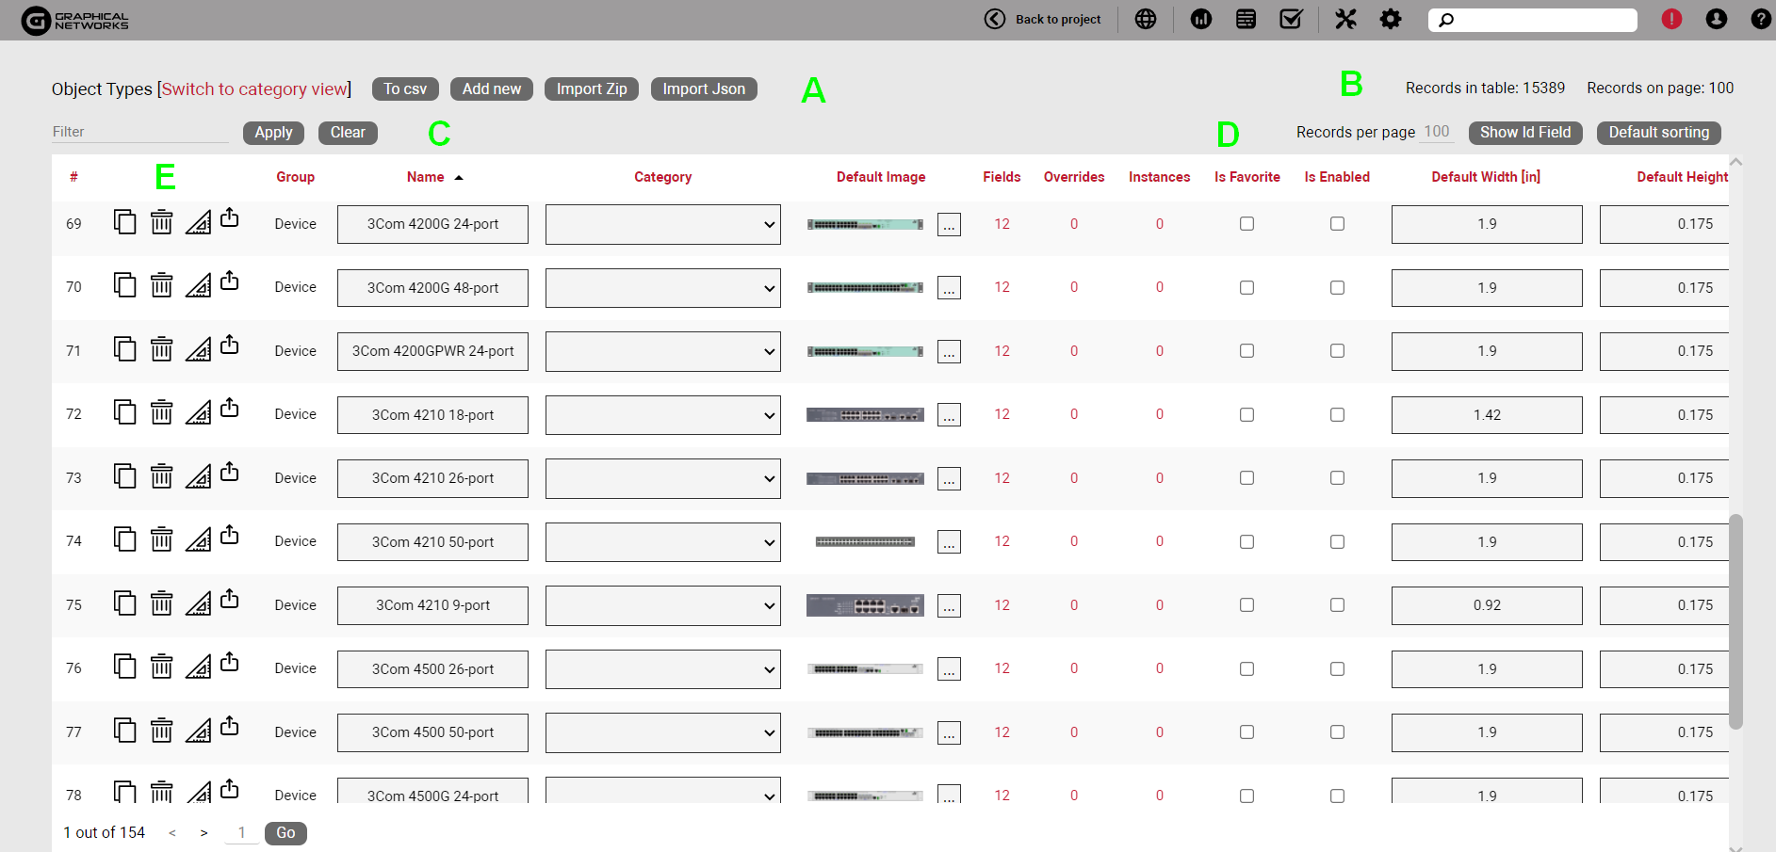The image size is (1776, 852).
Task: Click the globe icon in top bar
Action: 1145,19
